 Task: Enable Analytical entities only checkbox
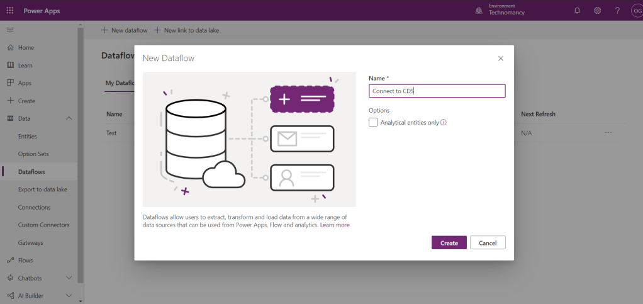(373, 123)
